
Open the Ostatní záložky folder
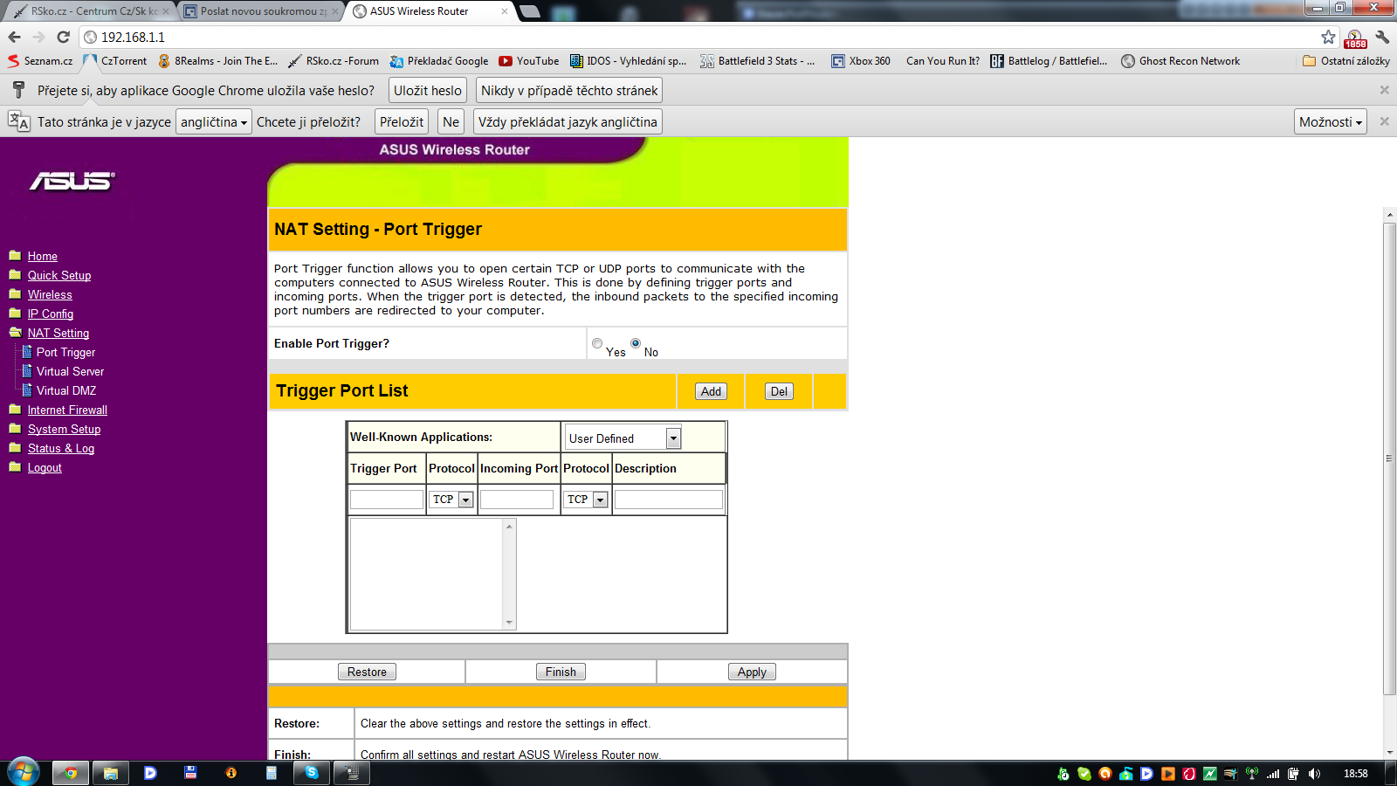pyautogui.click(x=1346, y=61)
